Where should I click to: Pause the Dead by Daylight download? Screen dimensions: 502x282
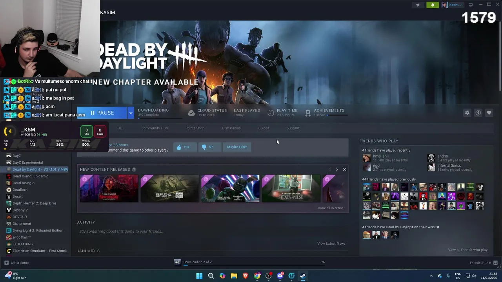tap(102, 113)
